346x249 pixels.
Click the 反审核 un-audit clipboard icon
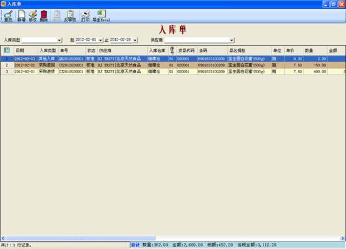70,16
